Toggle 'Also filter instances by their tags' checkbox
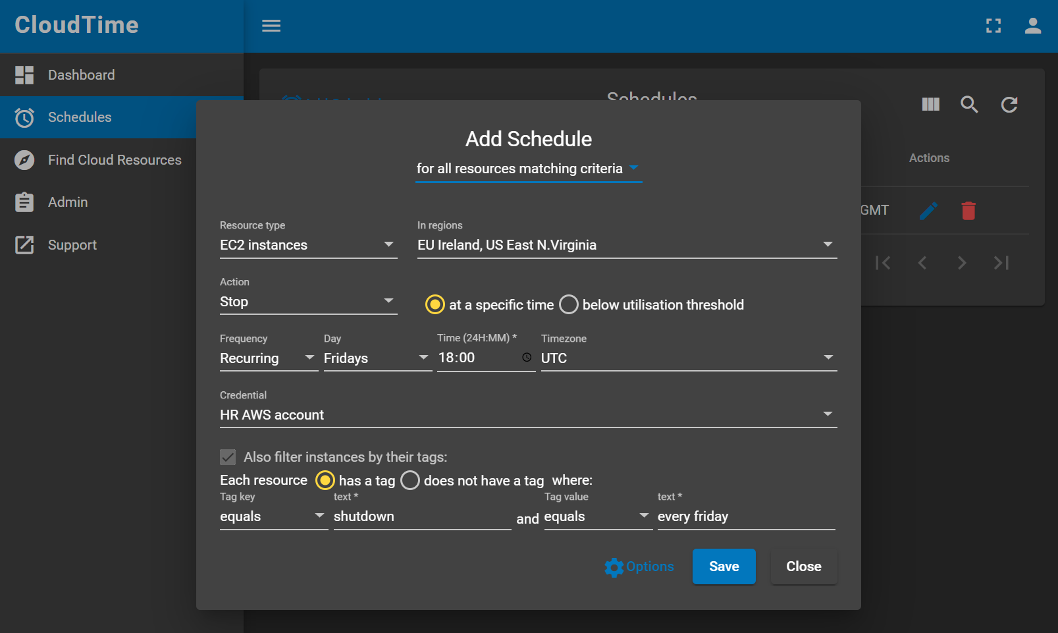Screen dimensions: 1058x633 tap(228, 457)
